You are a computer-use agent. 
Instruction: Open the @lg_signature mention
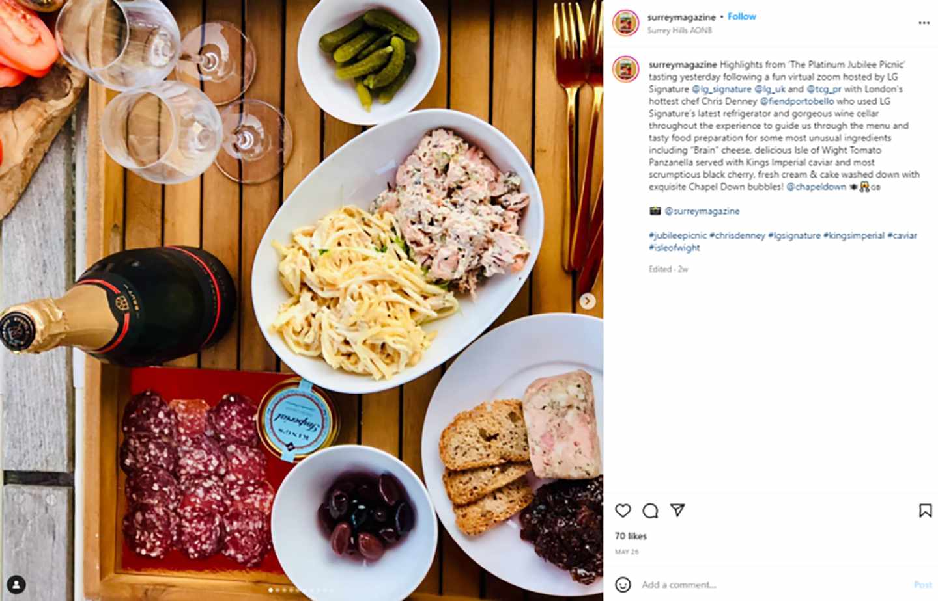point(721,89)
